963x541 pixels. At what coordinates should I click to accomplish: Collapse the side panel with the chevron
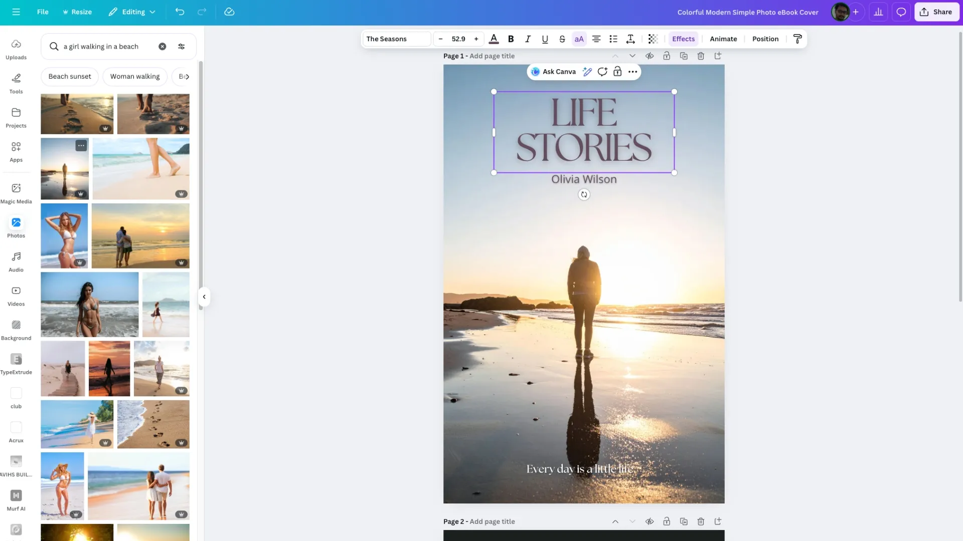tap(204, 297)
